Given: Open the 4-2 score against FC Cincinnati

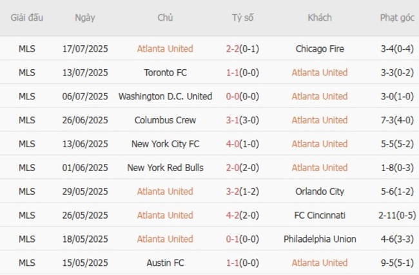Looking at the screenshot, I should click(233, 216).
